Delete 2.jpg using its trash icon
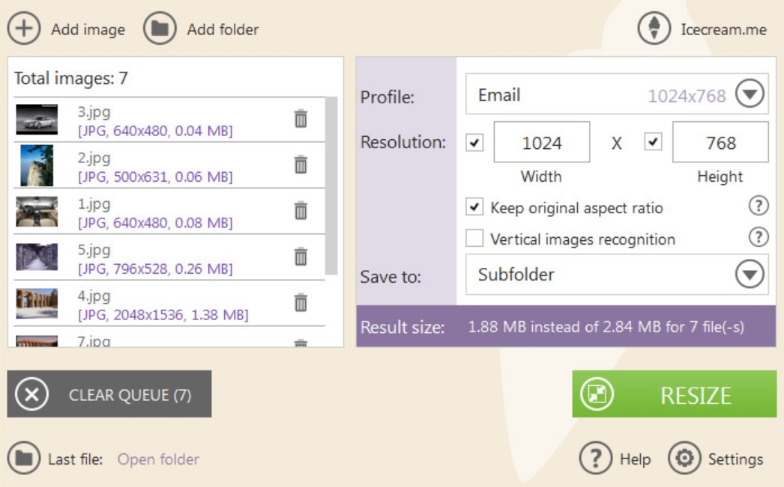 [x=301, y=165]
